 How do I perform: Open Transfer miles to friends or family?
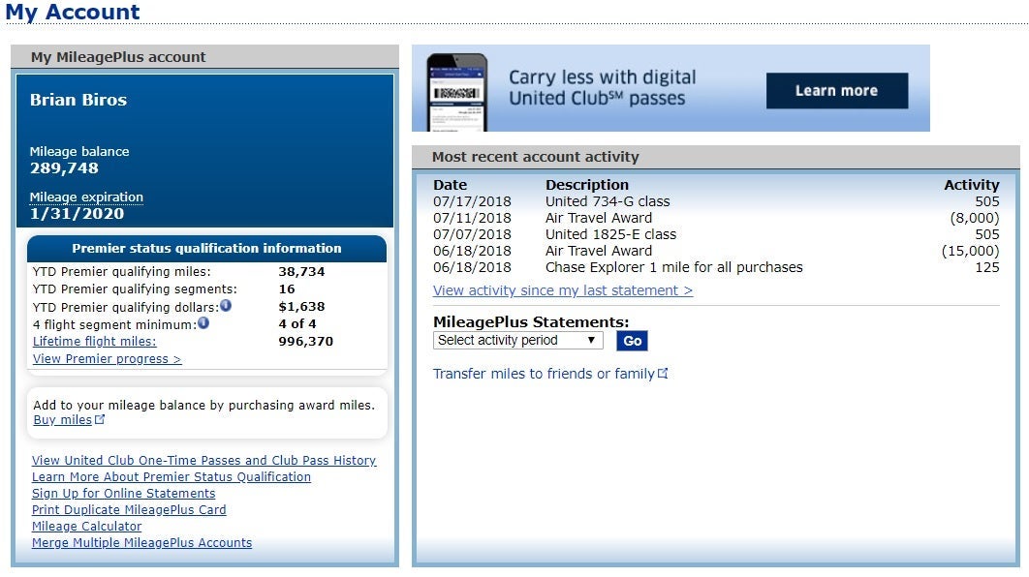[544, 374]
